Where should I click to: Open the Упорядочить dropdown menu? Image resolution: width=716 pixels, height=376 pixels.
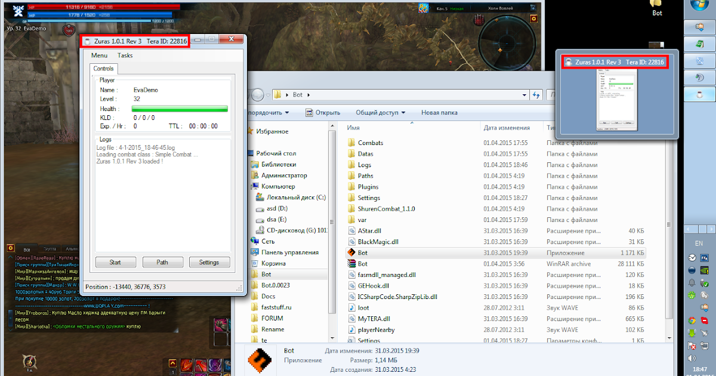[x=268, y=112]
